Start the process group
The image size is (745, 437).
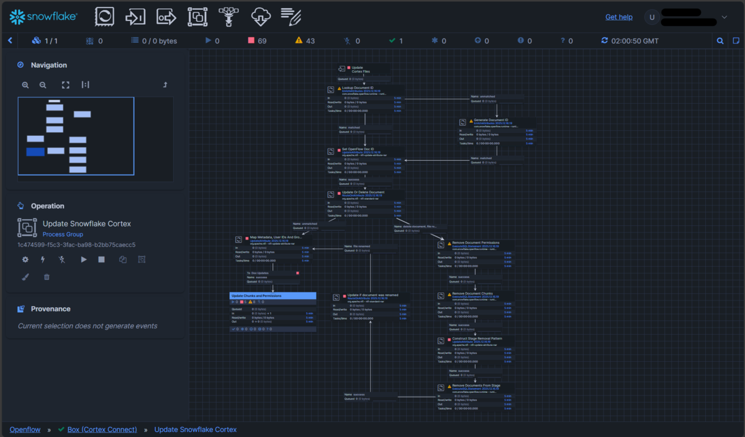pyautogui.click(x=84, y=259)
